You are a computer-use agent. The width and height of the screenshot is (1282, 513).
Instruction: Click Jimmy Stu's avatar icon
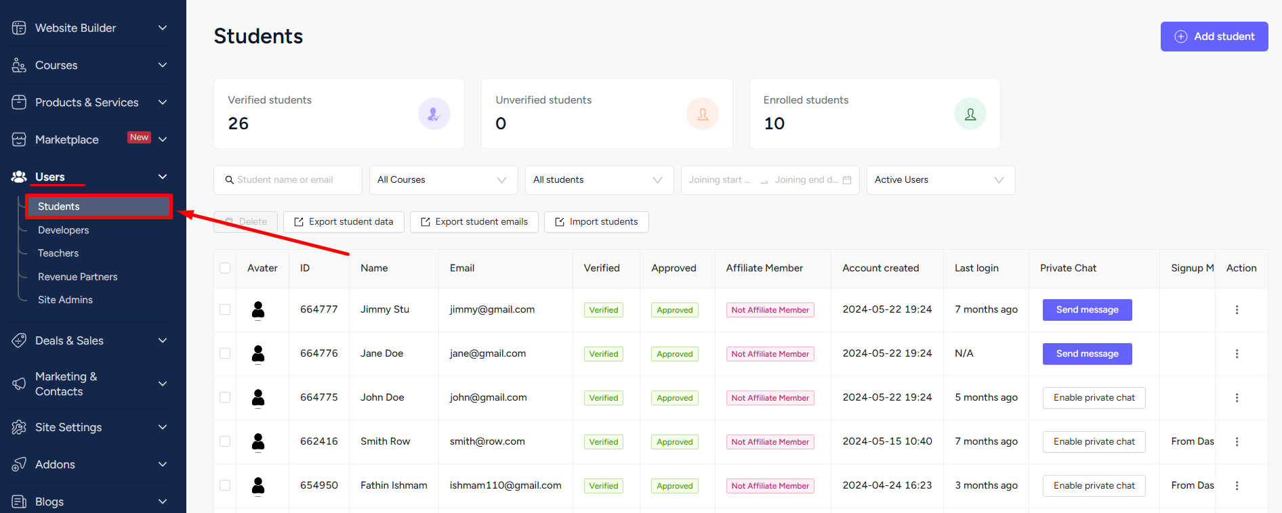[x=258, y=310]
